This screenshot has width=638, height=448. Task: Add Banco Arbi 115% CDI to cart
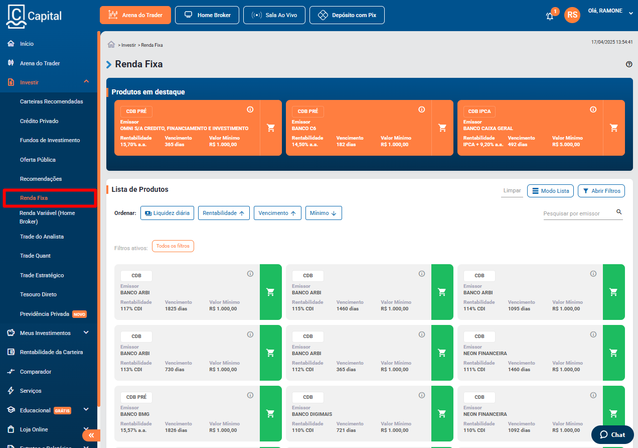click(442, 292)
